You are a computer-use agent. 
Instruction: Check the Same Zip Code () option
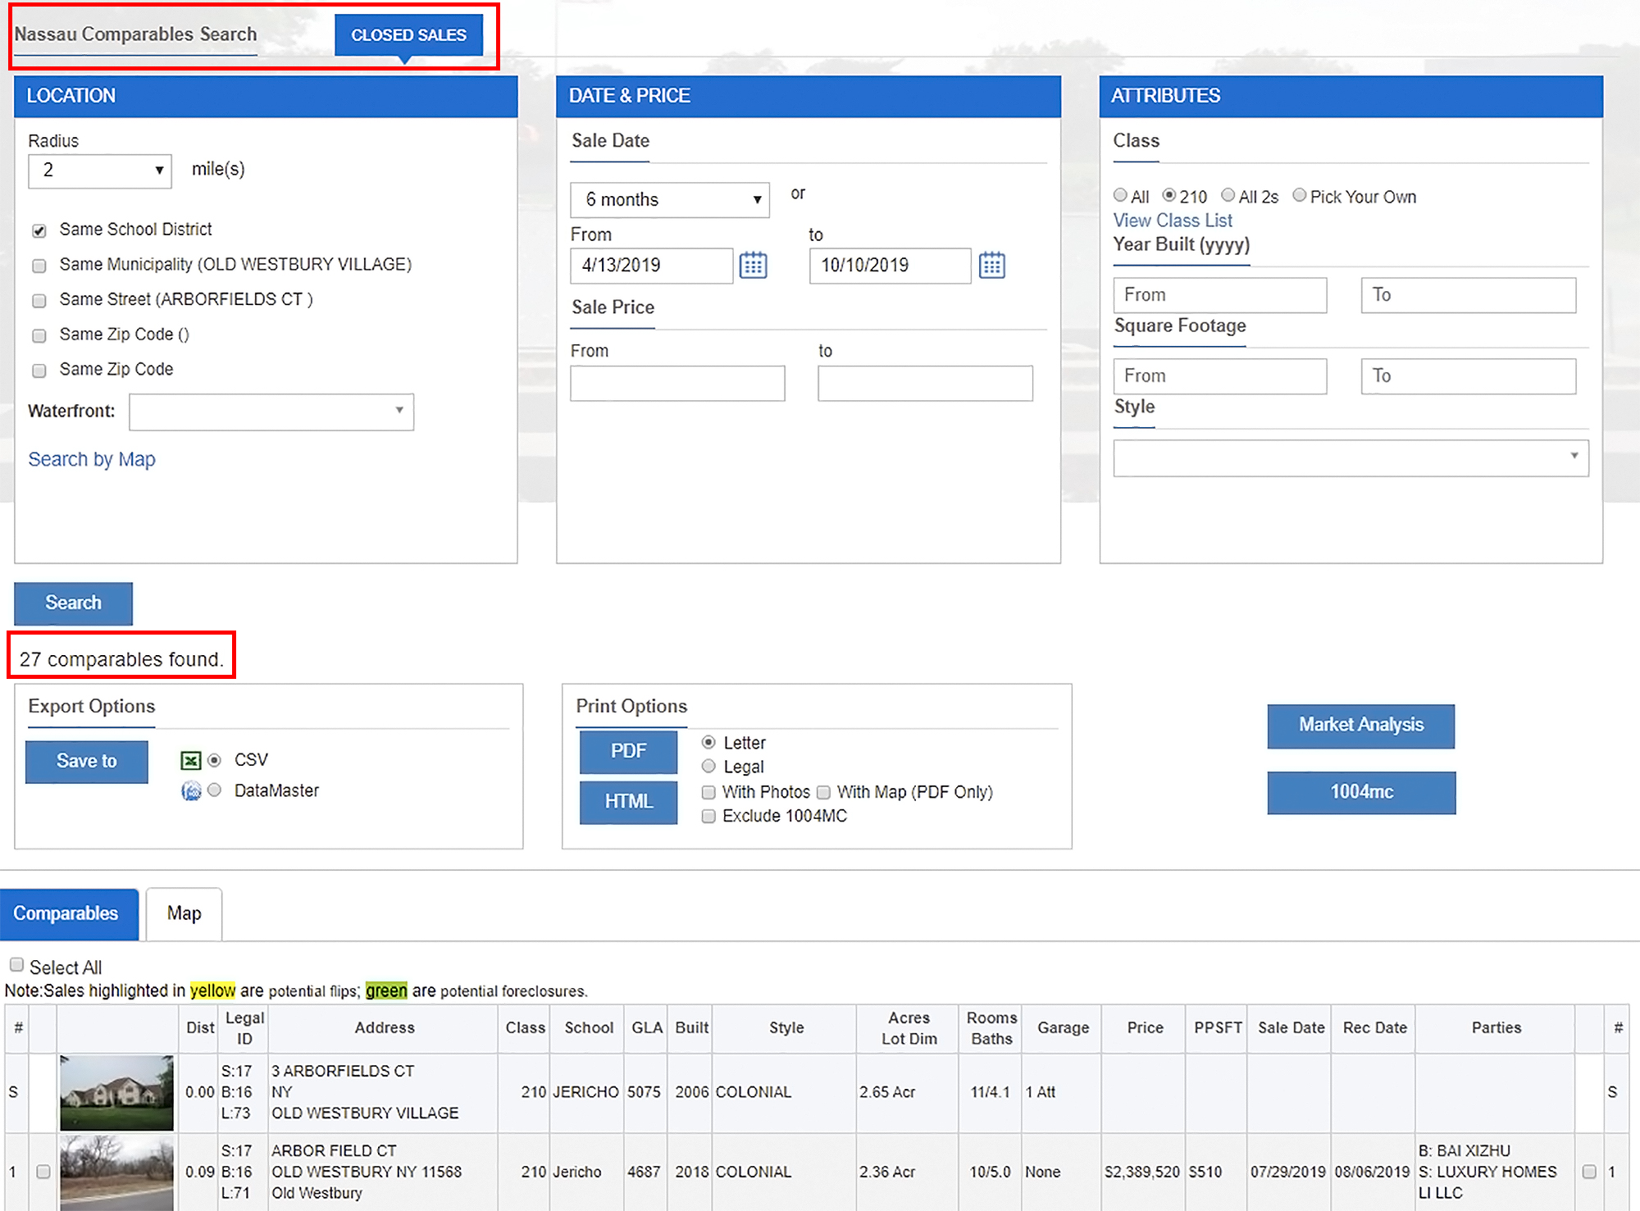click(39, 335)
